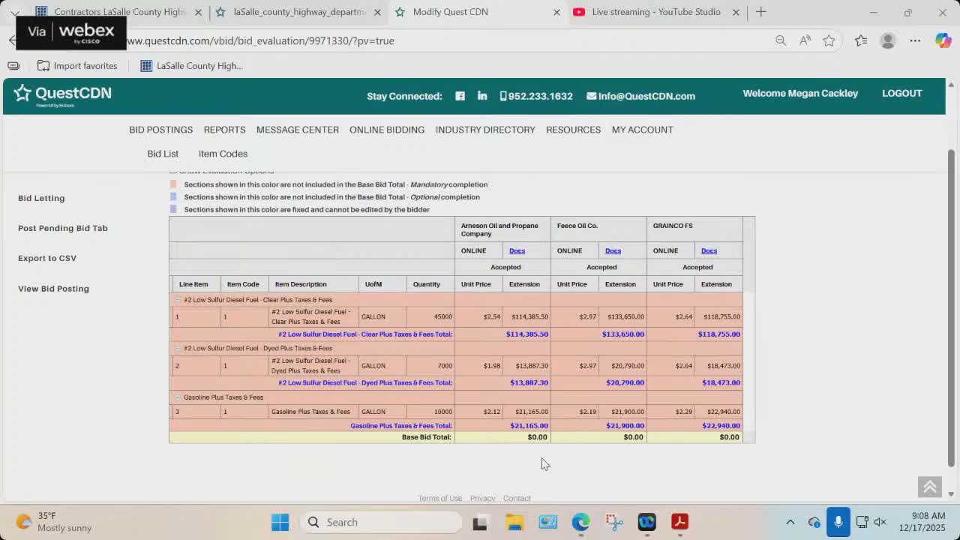Switch to Live streaming YouTube Studio tab

[x=655, y=12]
